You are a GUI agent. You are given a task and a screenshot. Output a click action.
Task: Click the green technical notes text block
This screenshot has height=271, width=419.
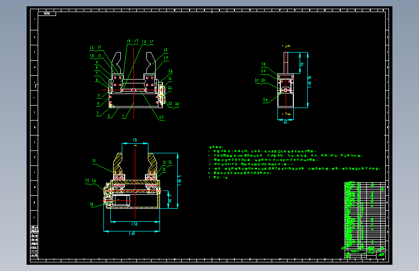pyautogui.click(x=294, y=162)
